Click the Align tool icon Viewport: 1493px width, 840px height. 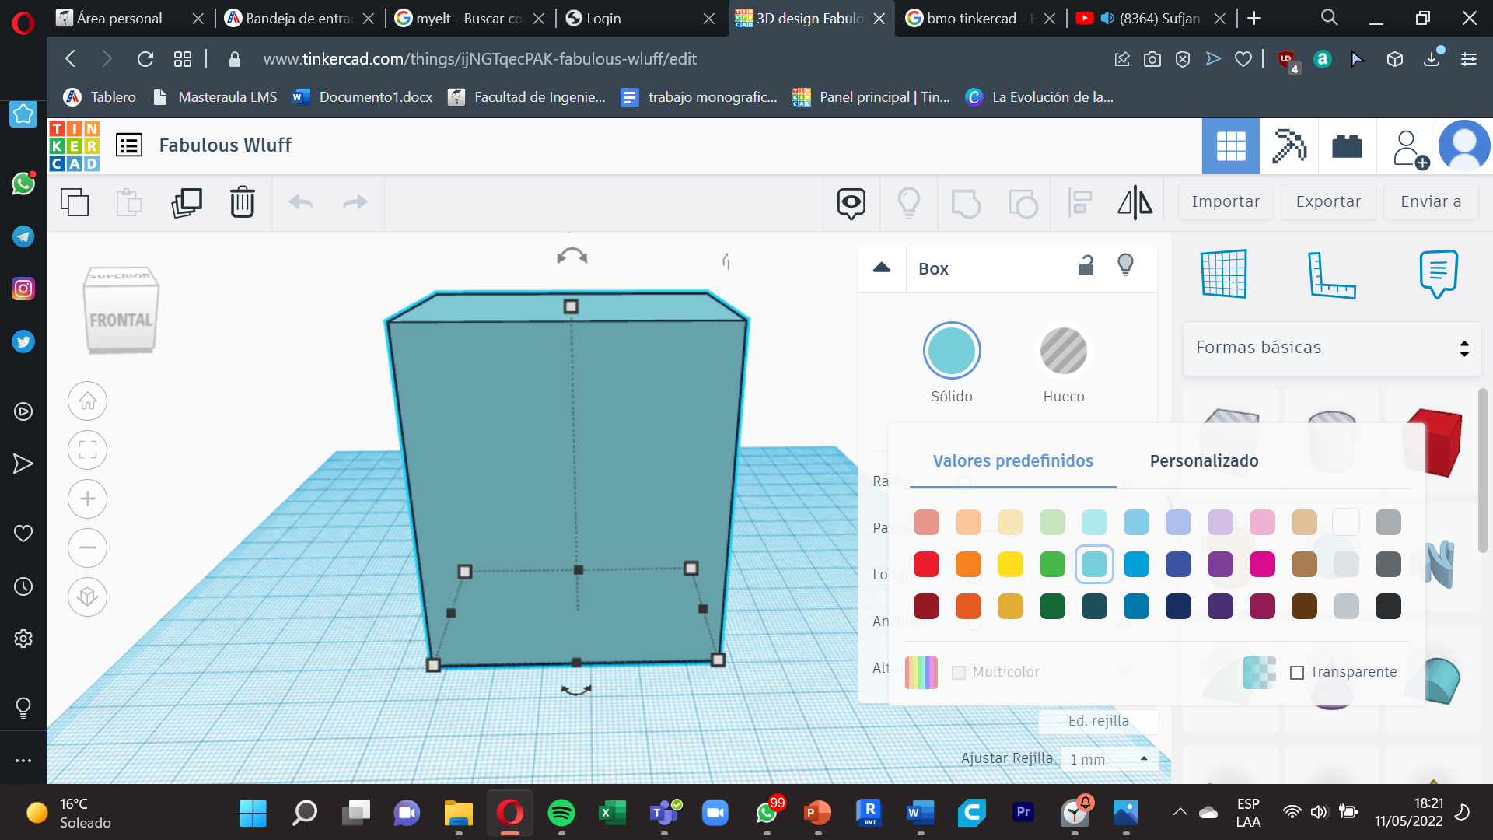point(1080,202)
